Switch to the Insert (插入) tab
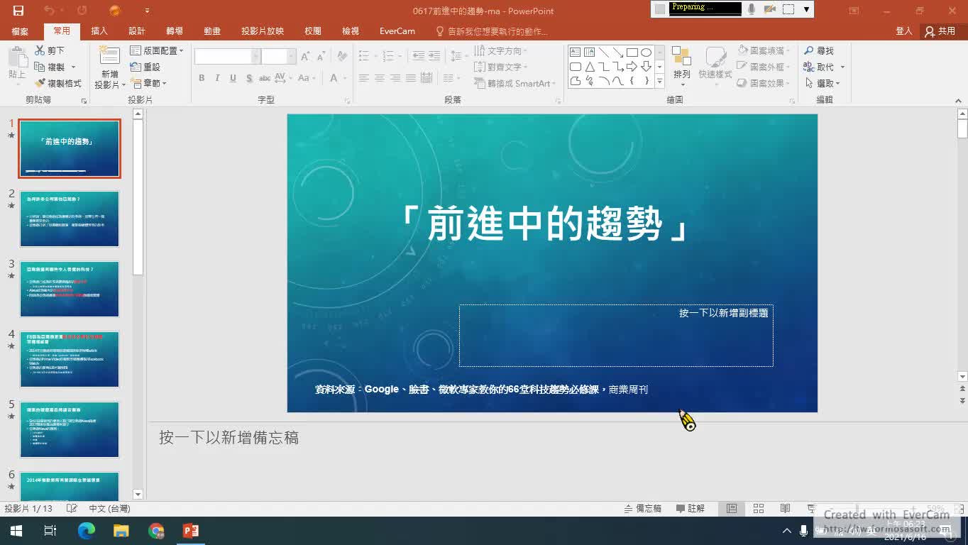Screen dimensions: 968x545 (99, 31)
